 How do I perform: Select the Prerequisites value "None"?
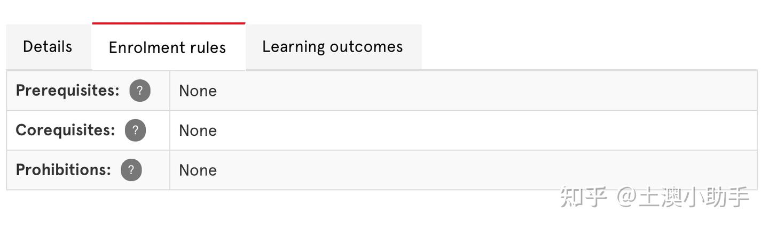tap(198, 91)
